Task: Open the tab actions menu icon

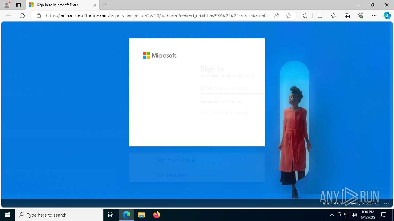Action: pyautogui.click(x=18, y=5)
